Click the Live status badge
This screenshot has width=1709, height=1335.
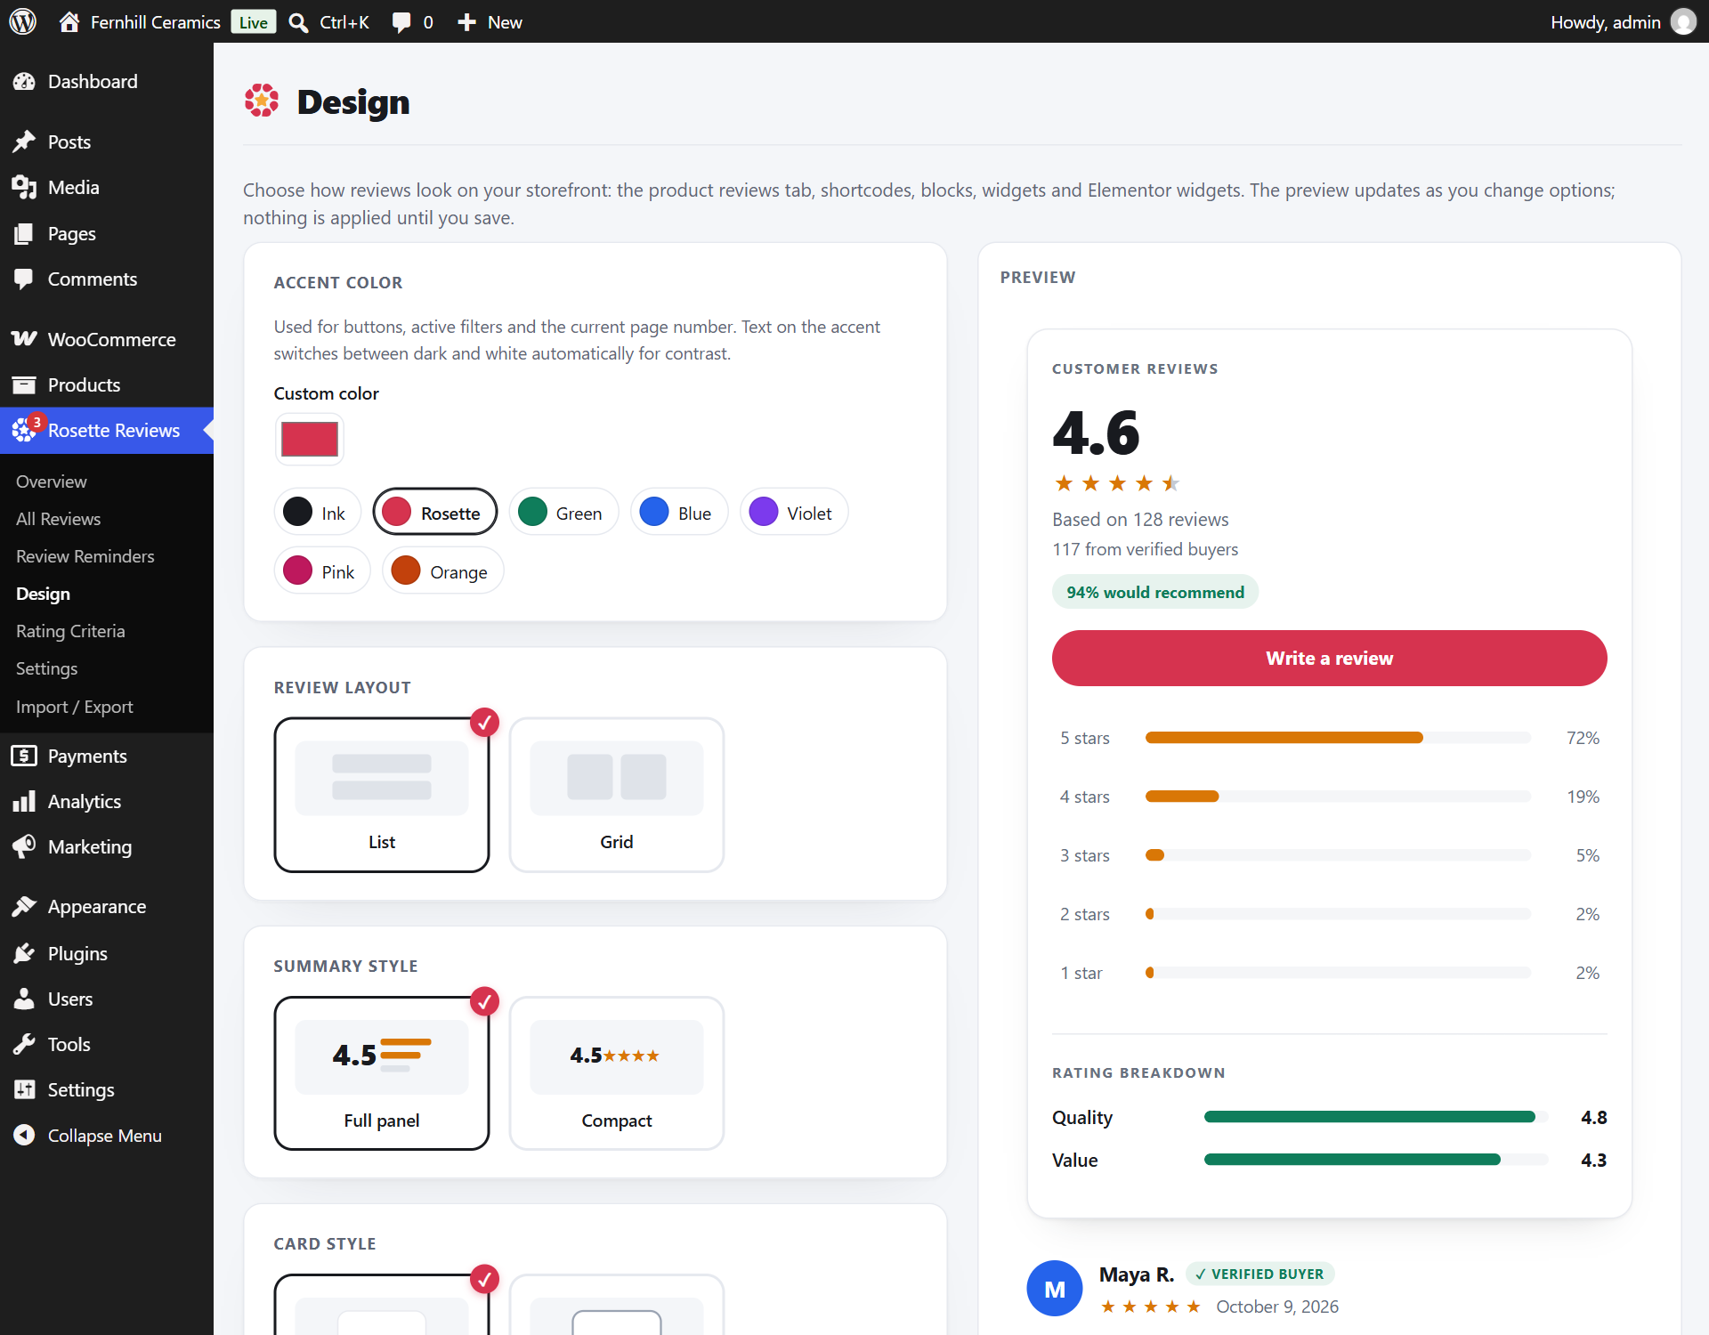pyautogui.click(x=253, y=22)
